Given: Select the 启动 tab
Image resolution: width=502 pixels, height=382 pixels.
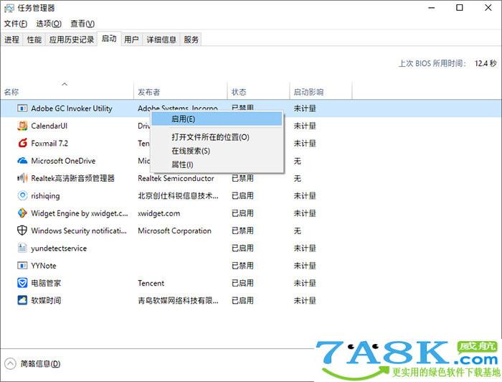Looking at the screenshot, I should click(x=109, y=39).
